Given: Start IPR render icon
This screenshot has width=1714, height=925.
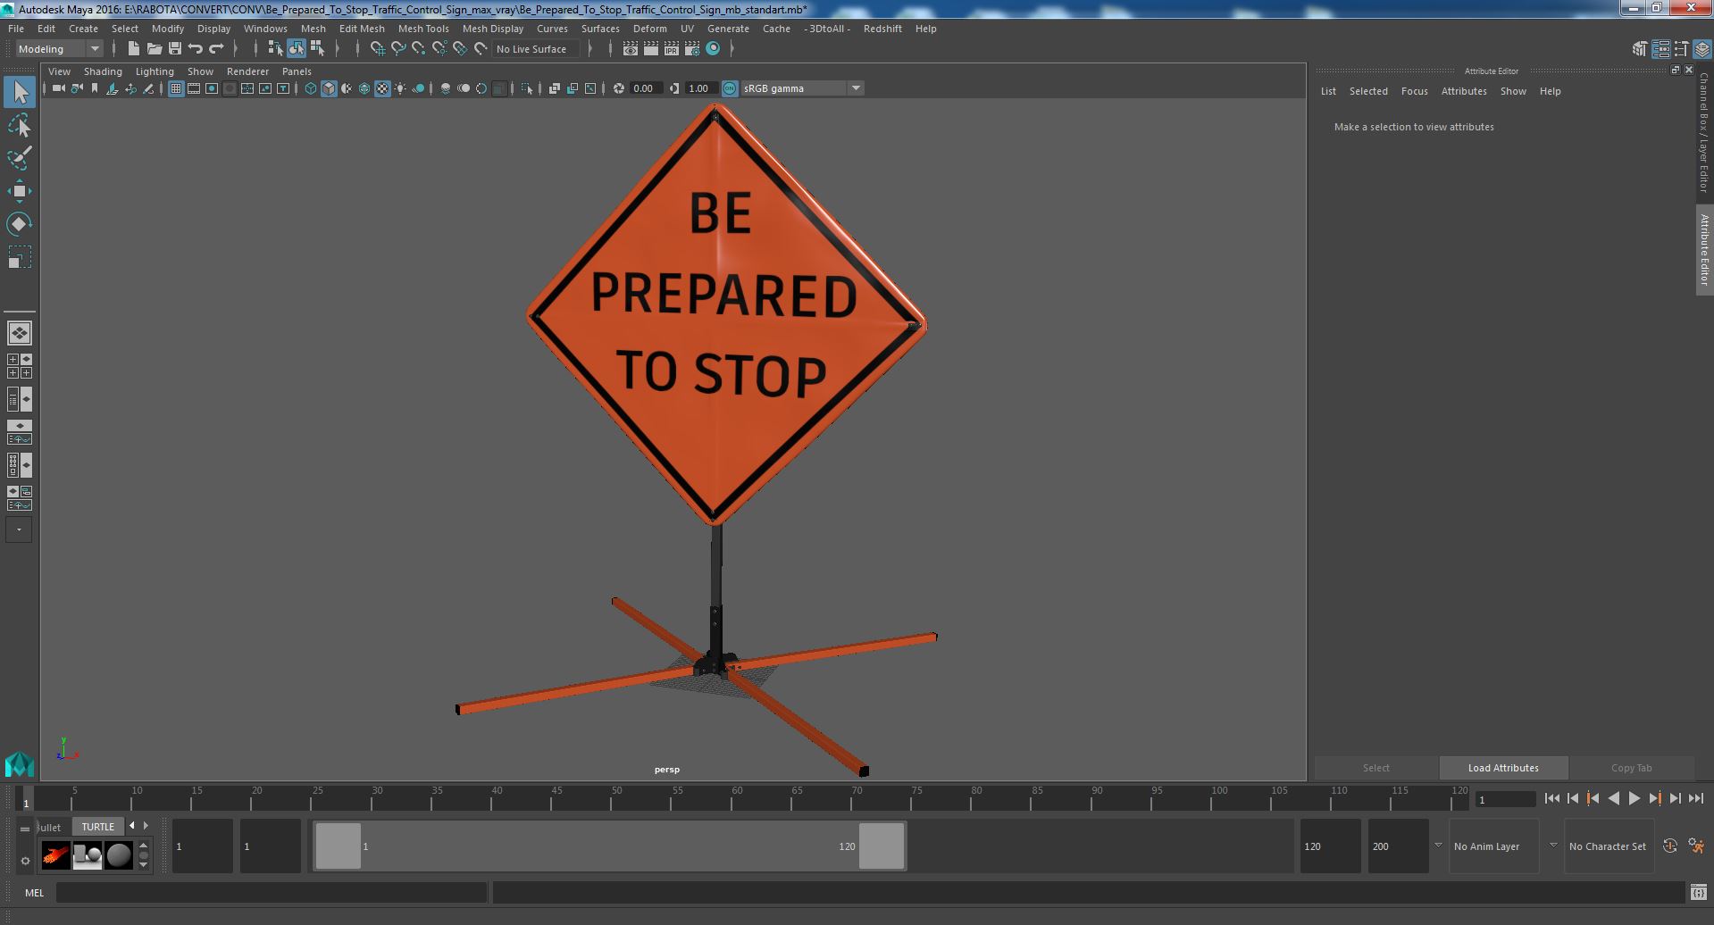Looking at the screenshot, I should click(x=672, y=49).
